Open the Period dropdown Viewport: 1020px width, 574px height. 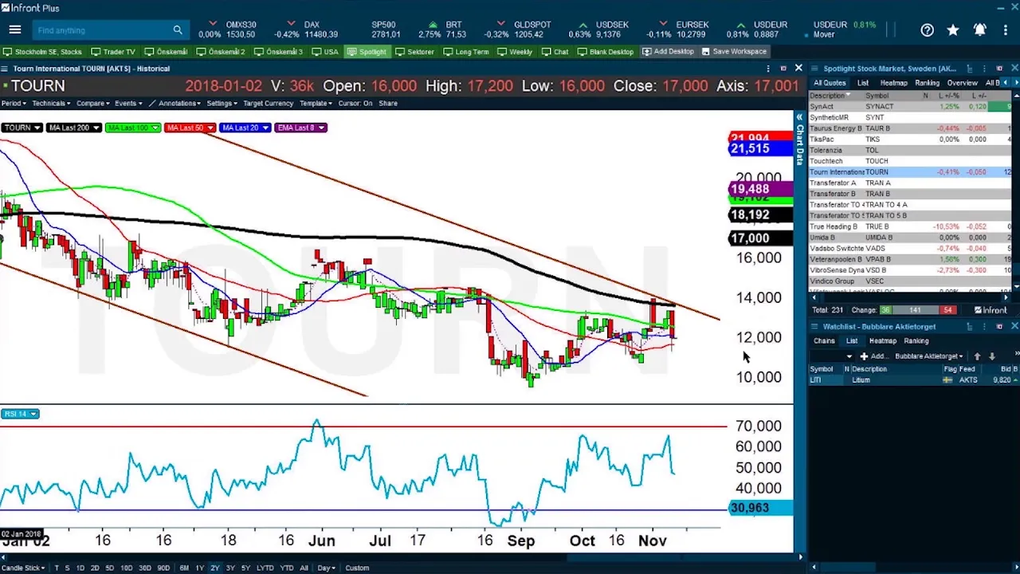pos(14,103)
